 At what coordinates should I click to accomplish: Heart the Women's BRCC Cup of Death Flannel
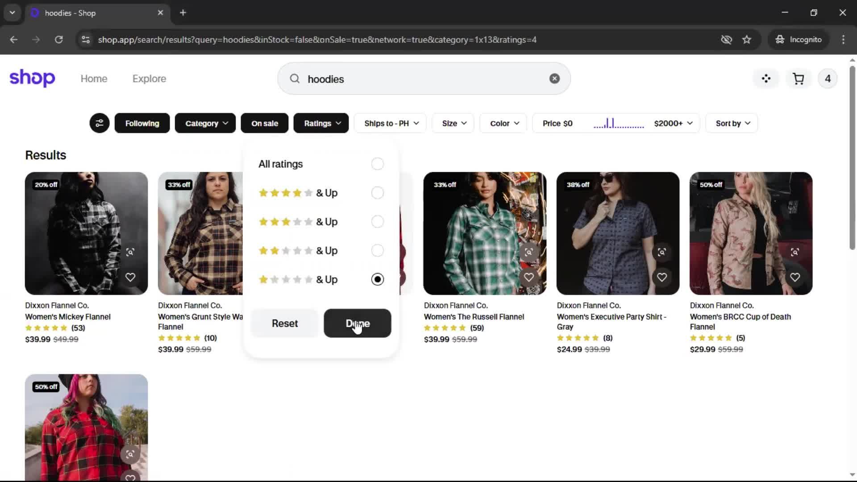tap(795, 277)
